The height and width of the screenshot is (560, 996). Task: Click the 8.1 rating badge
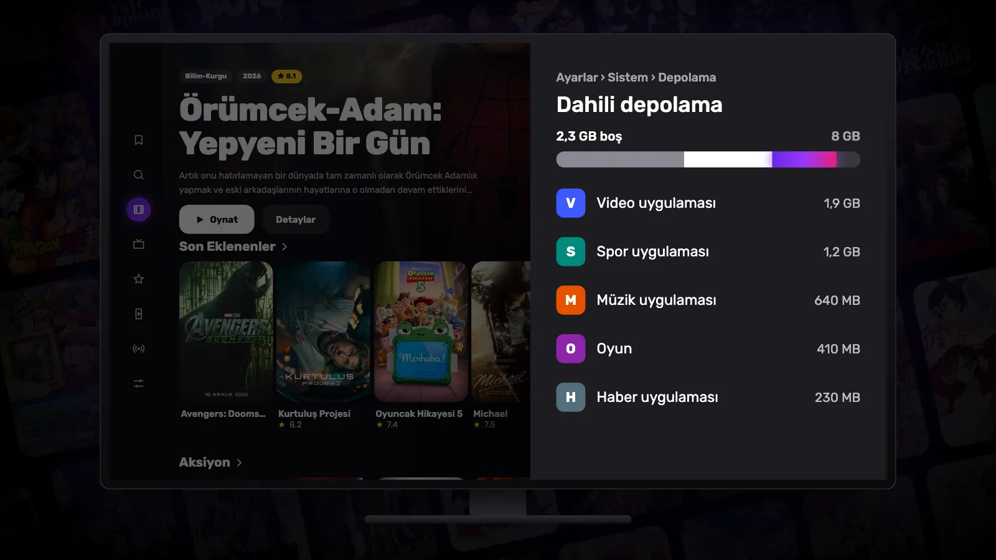[x=287, y=76]
